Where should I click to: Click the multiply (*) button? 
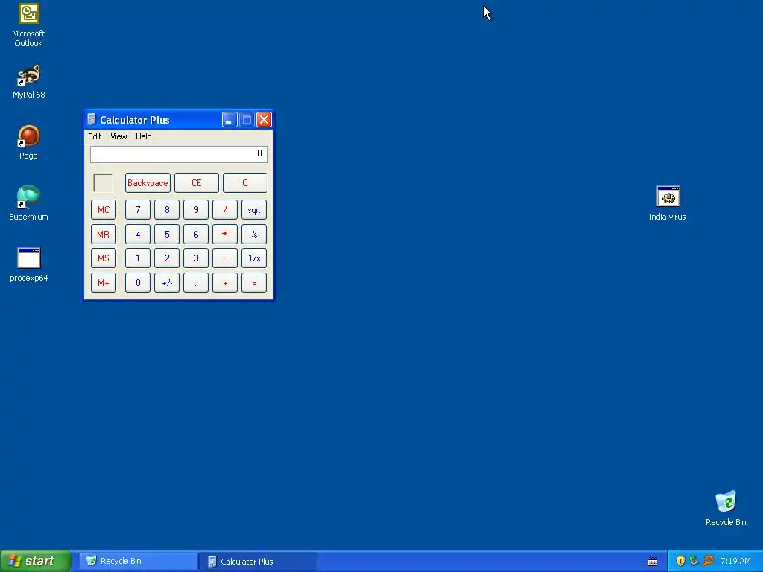[225, 234]
